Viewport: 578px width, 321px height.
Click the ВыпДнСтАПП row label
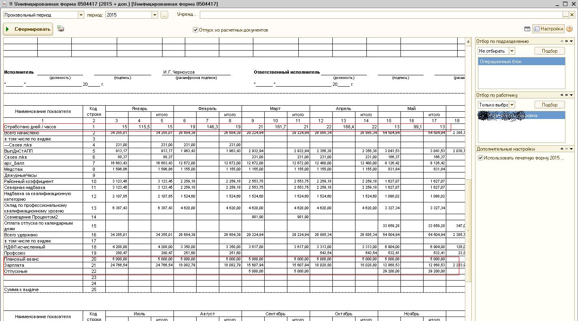[18, 151]
